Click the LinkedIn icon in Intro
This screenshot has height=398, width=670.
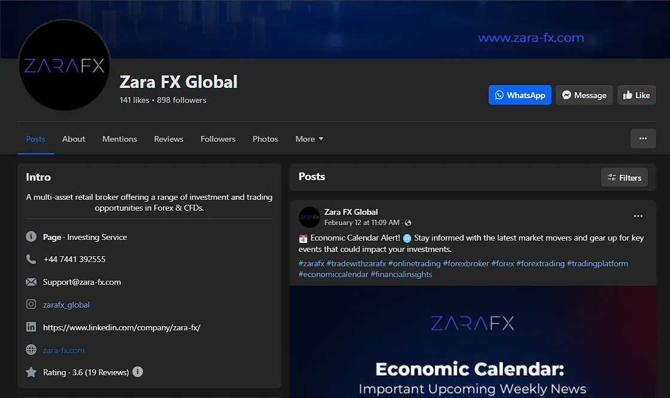(x=31, y=327)
